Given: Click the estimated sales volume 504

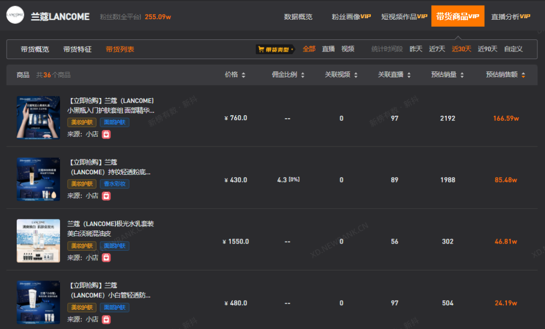Looking at the screenshot, I should pos(448,303).
